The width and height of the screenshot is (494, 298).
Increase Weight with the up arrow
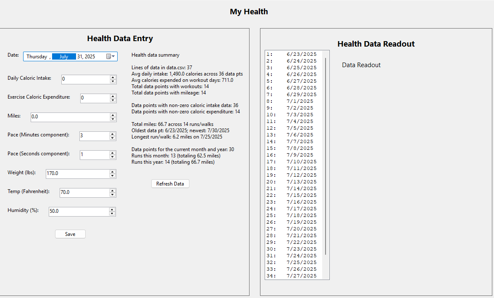[113, 172]
